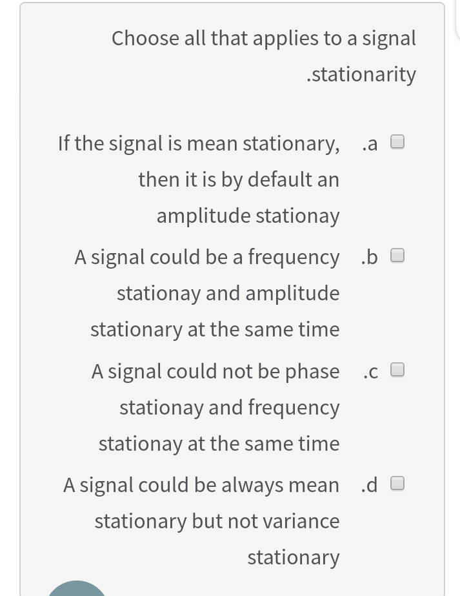Click the text of answer choice d
The image size is (460, 596).
[201, 520]
